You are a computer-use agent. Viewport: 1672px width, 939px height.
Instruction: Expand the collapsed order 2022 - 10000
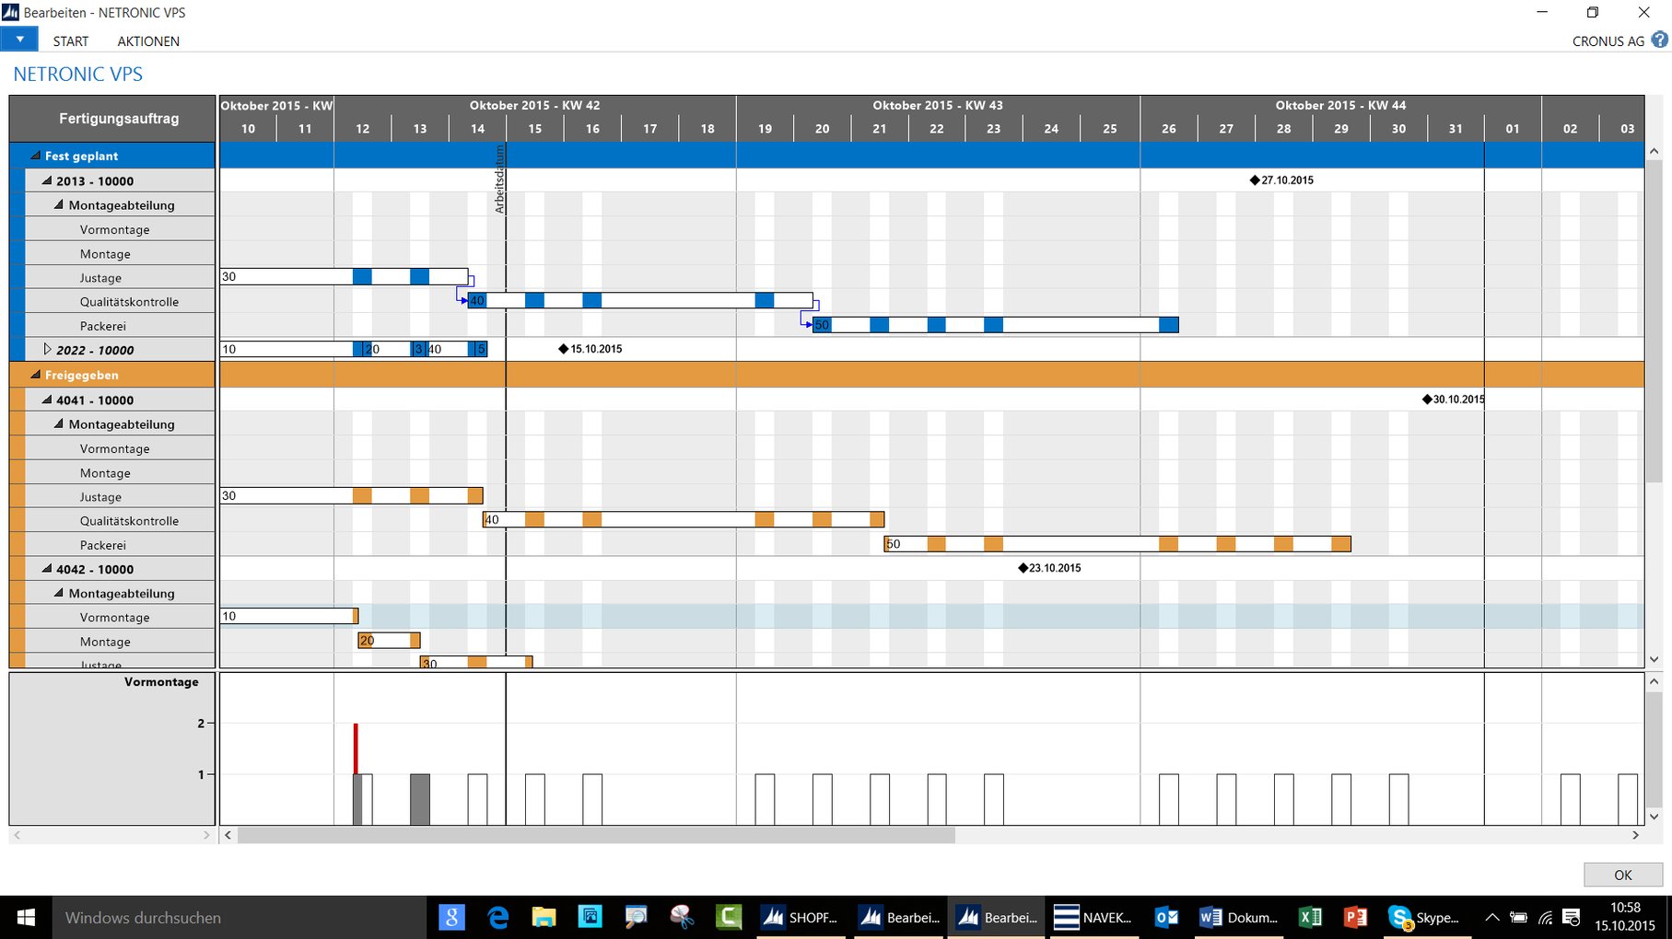[x=48, y=349]
